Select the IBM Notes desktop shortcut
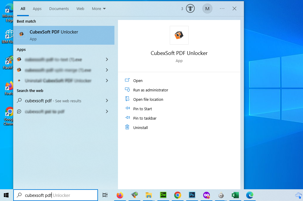The width and height of the screenshot is (303, 201). pyautogui.click(x=8, y=37)
